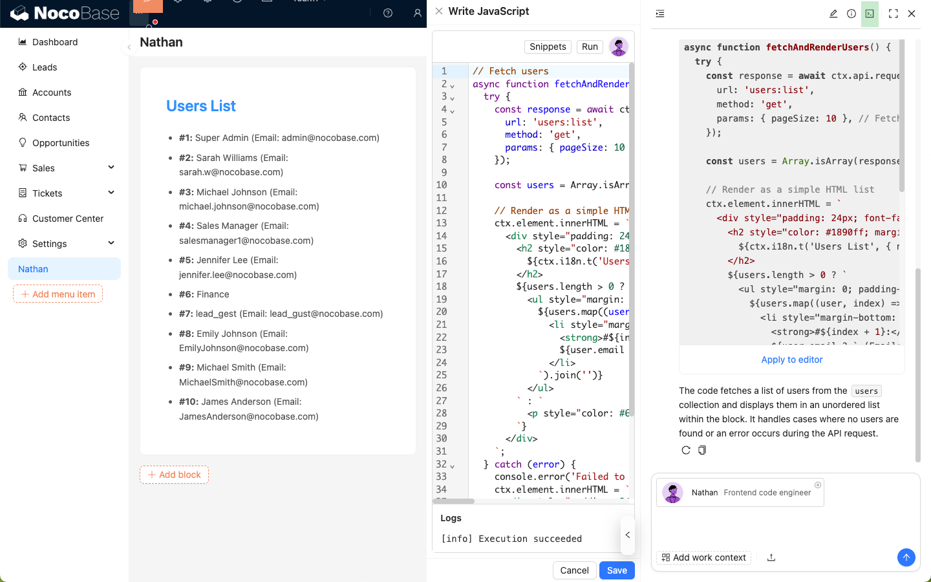Open the help question mark icon

388,13
